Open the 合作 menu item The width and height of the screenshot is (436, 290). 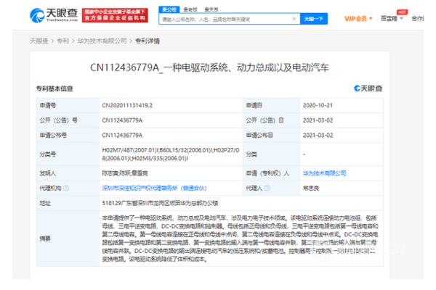tap(418, 18)
